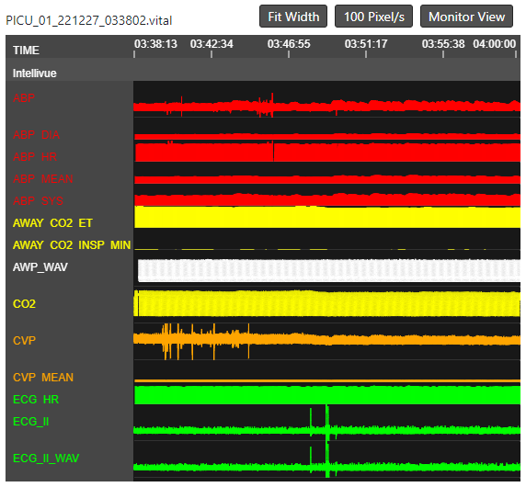The width and height of the screenshot is (526, 487).
Task: Click the AWP_WAV track label
Action: pyautogui.click(x=40, y=267)
